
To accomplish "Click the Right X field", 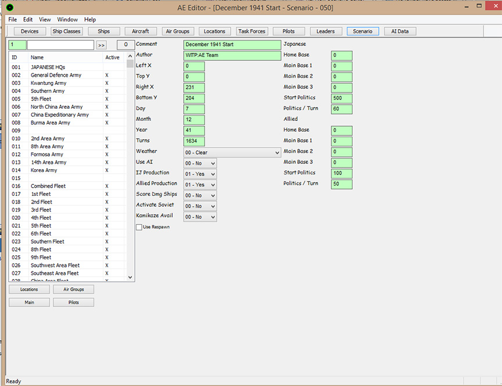I will coord(194,87).
